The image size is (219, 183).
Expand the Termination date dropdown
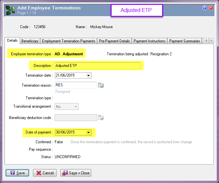[88, 76]
